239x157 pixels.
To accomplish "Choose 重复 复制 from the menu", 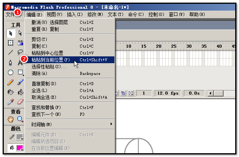I will click(70, 29).
